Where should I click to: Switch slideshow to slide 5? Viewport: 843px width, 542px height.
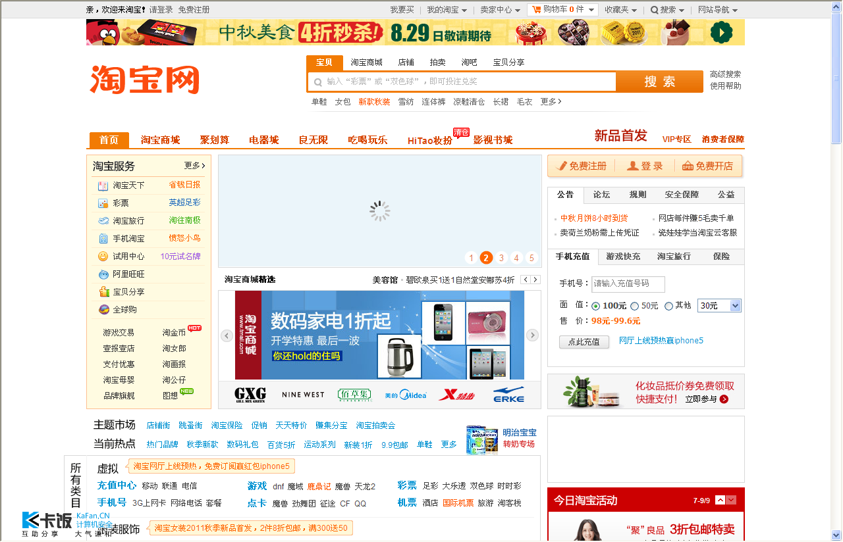coord(531,258)
